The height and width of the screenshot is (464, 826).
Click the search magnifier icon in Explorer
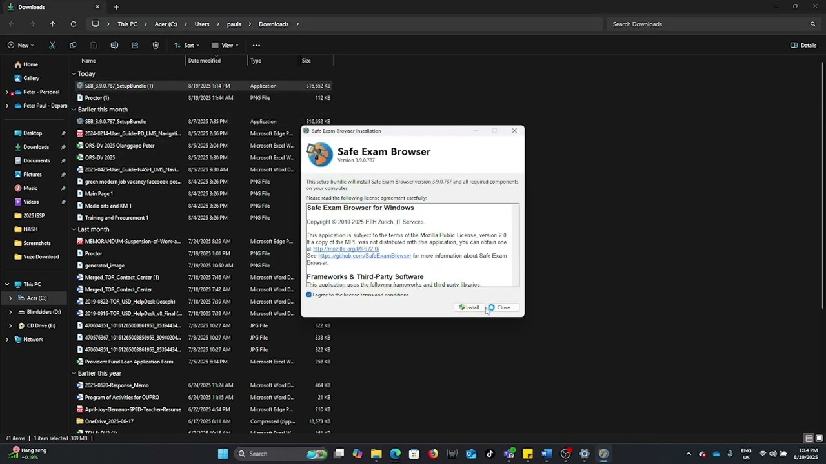[x=813, y=24]
